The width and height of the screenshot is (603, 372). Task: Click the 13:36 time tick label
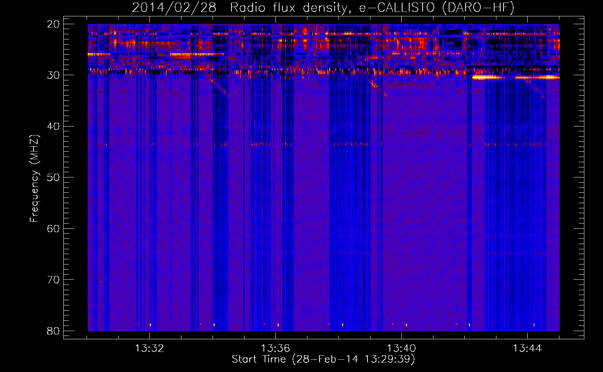coord(275,349)
